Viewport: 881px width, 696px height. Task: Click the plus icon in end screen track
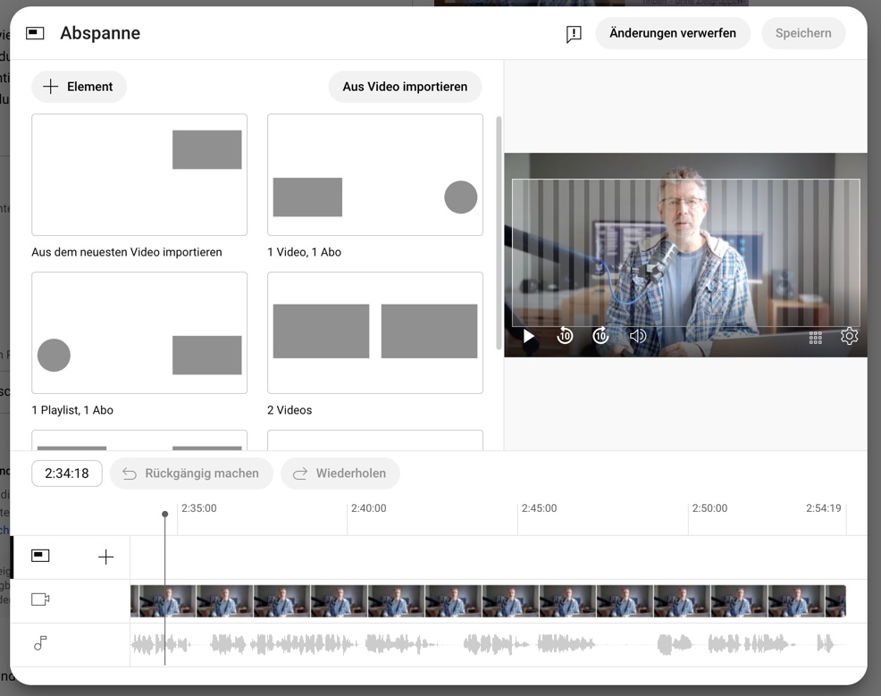click(x=105, y=558)
